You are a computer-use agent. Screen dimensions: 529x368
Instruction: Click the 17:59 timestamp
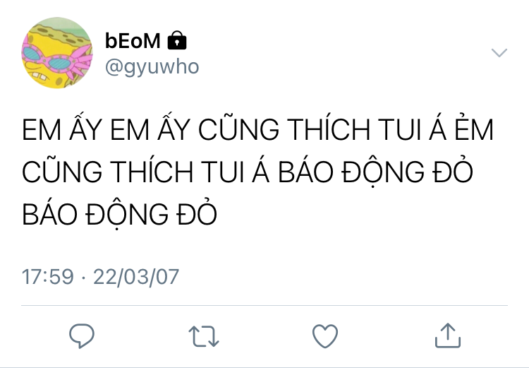pos(47,277)
